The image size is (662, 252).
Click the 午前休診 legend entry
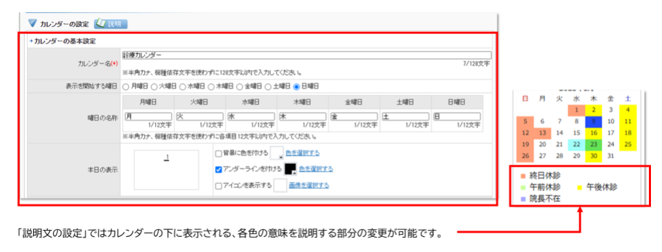[541, 187]
